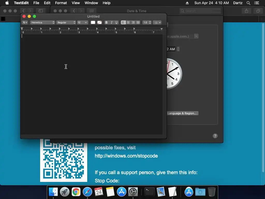The width and height of the screenshot is (265, 199).
Task: Open the Help menu
Action: pos(106,3)
